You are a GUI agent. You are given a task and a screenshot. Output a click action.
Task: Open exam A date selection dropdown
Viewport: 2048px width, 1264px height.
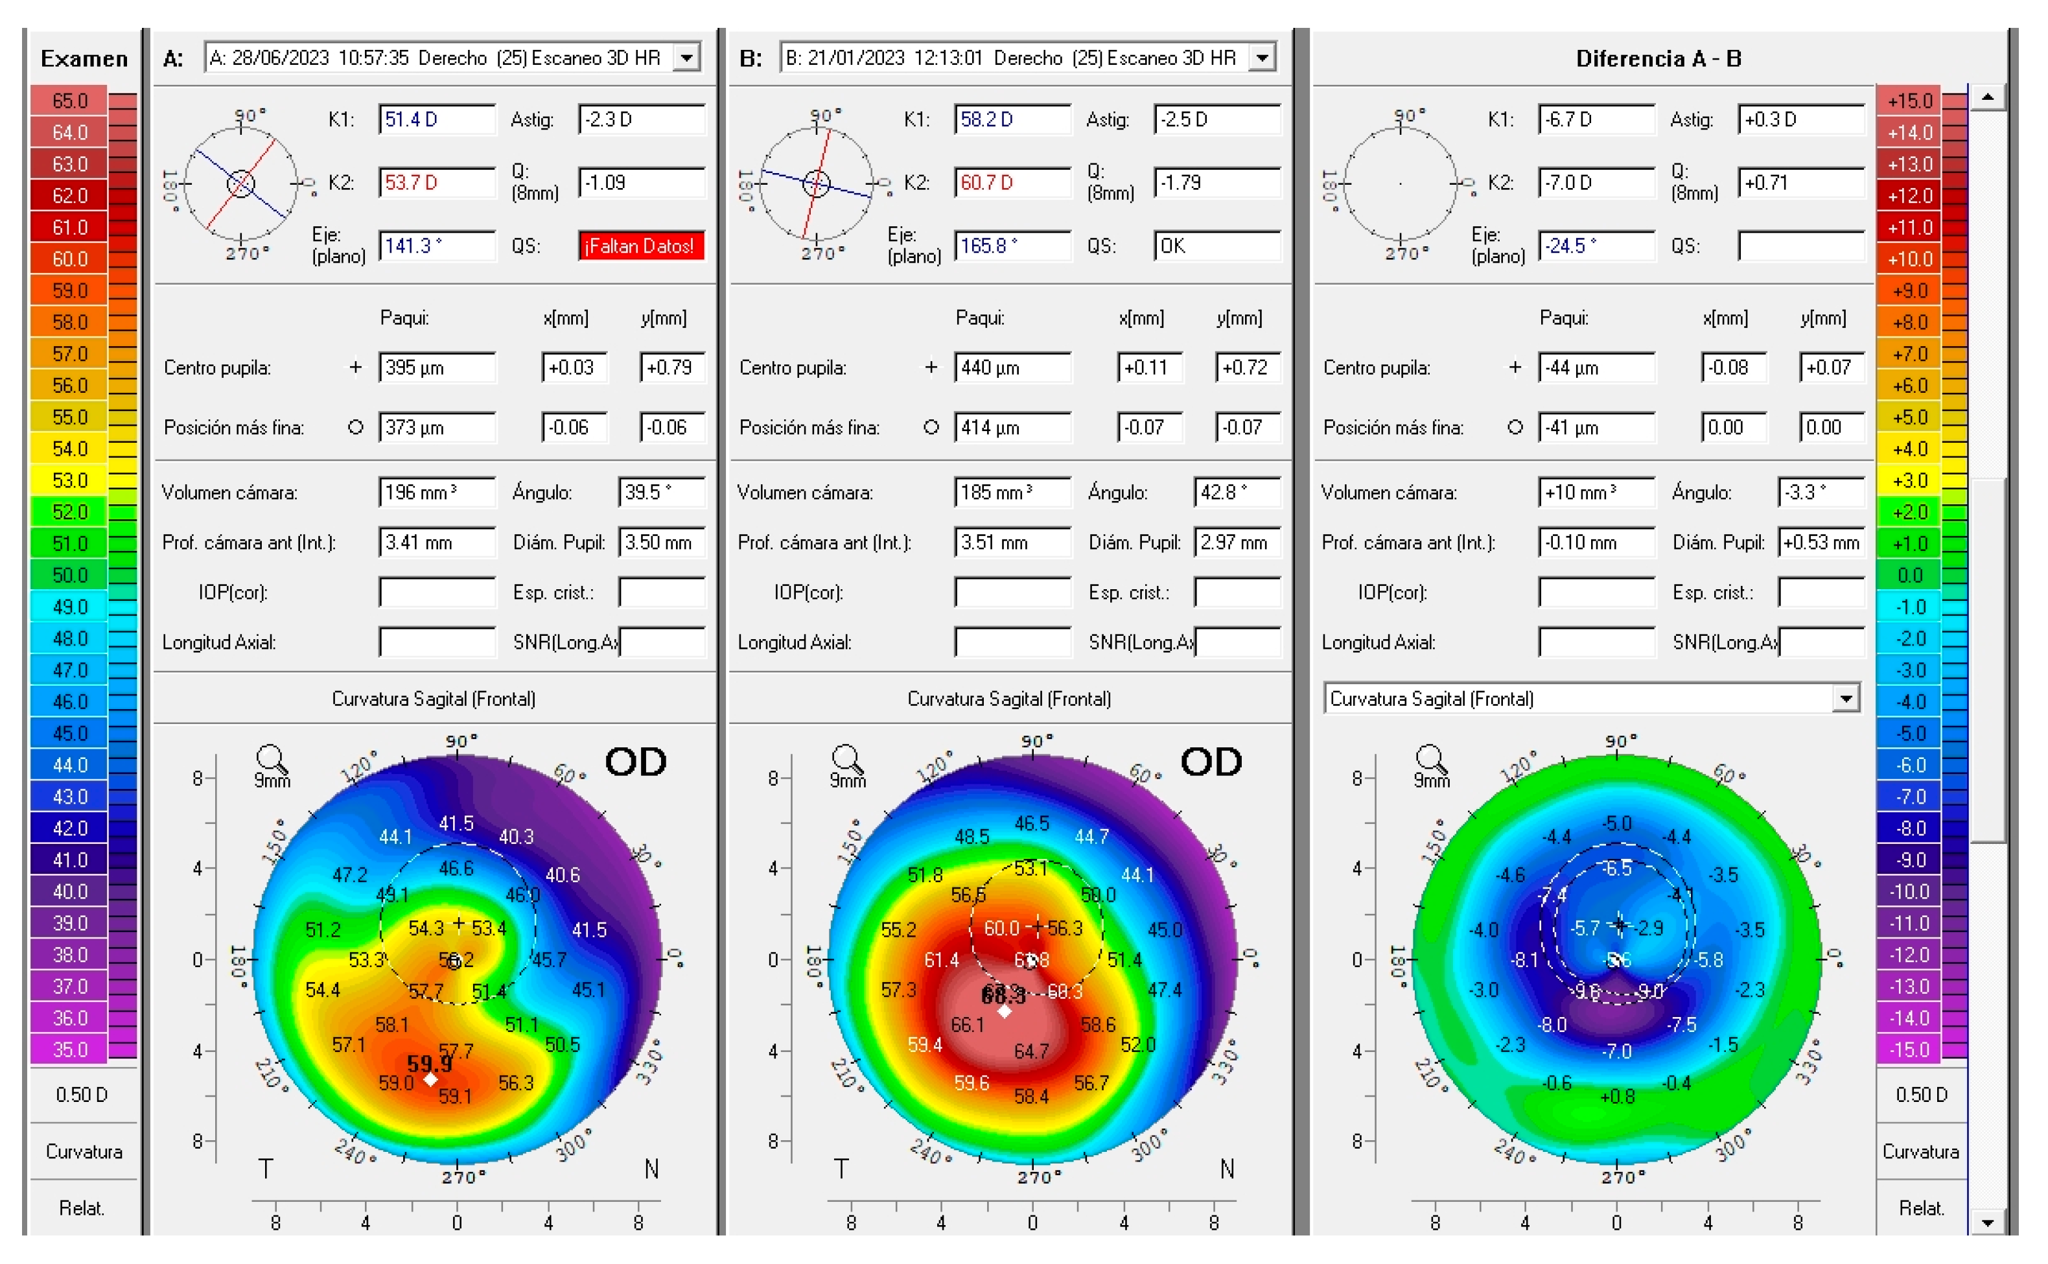[x=687, y=58]
